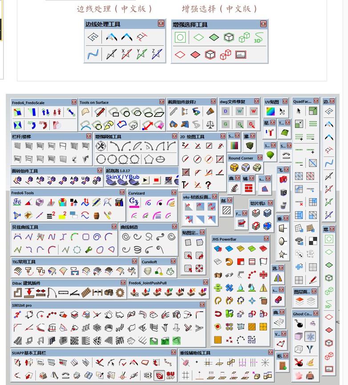Click the diagonal hatch icon in 剖 toolbar
Screen dimensions: 348x385
pos(227,210)
